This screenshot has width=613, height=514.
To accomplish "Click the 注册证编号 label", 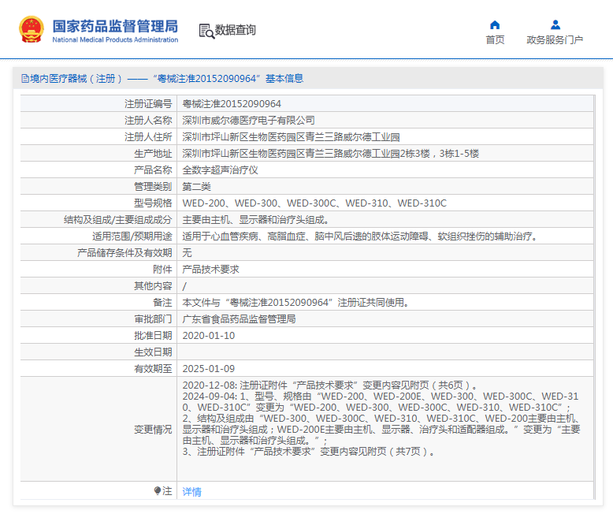I will [x=148, y=103].
